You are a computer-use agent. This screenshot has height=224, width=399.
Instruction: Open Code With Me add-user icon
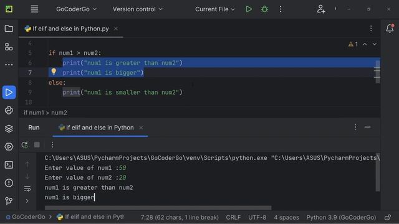[321, 9]
